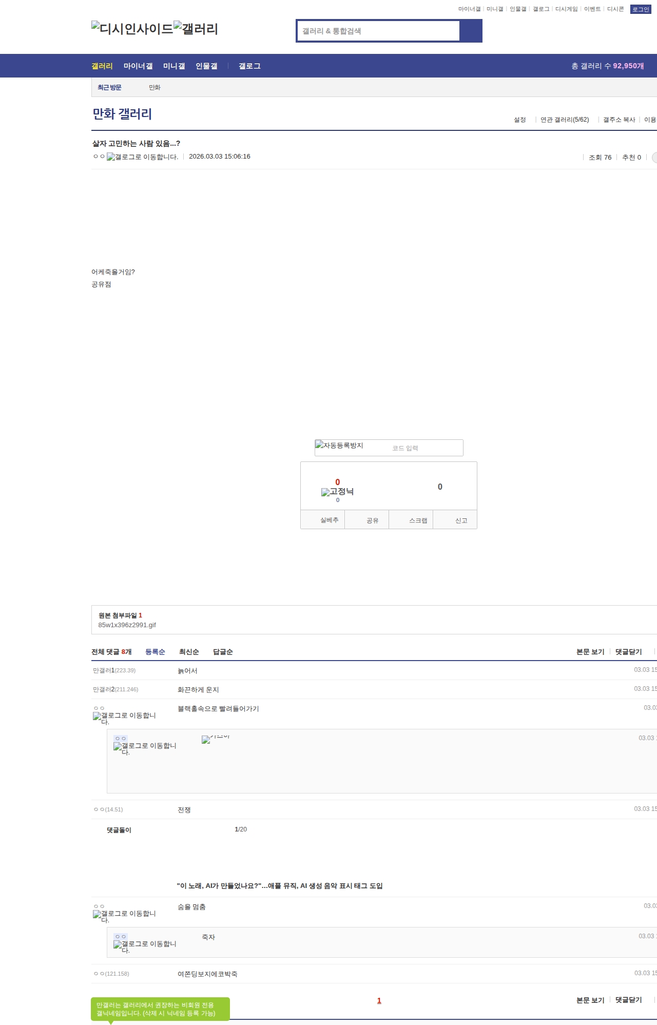Open the 디시콘 top link
The width and height of the screenshot is (657, 1025).
coord(615,9)
